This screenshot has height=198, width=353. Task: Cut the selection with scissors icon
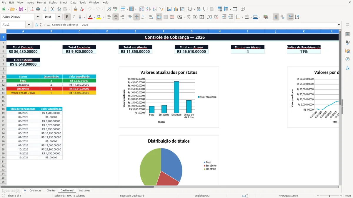(52, 9)
